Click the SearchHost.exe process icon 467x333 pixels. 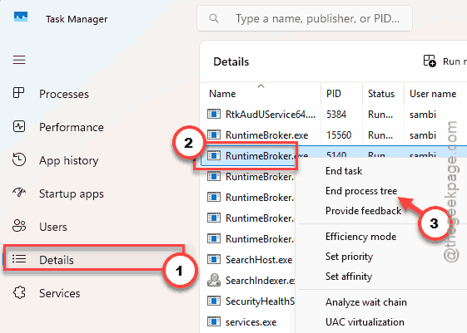[214, 259]
